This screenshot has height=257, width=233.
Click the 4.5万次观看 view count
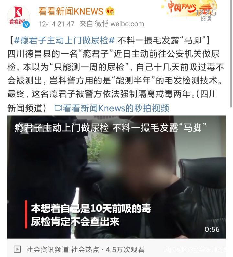pyautogui.click(x=125, y=250)
